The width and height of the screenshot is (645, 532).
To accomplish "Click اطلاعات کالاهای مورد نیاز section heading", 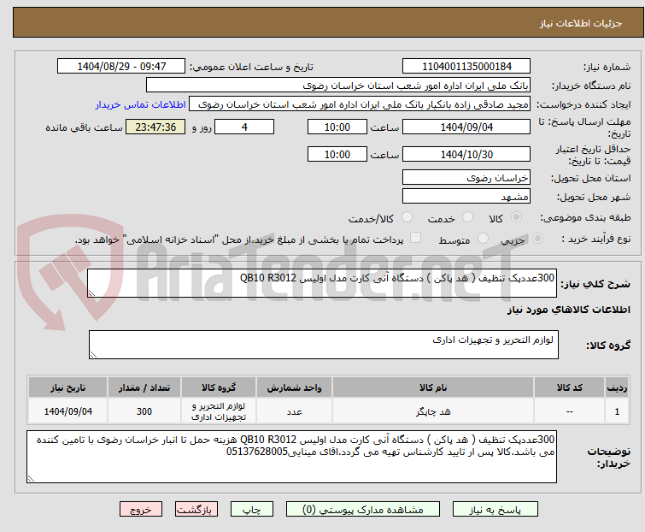I will pyautogui.click(x=568, y=310).
